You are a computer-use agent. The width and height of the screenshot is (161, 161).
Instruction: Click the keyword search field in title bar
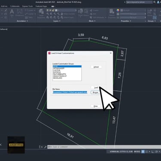point(139,2)
